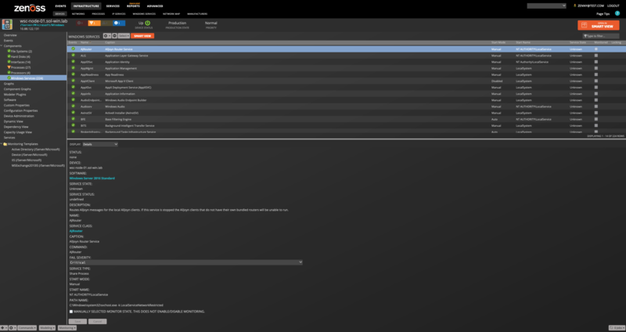Toggle Monitored checkbox for AJRouter row
This screenshot has height=332, width=626.
coord(596,49)
